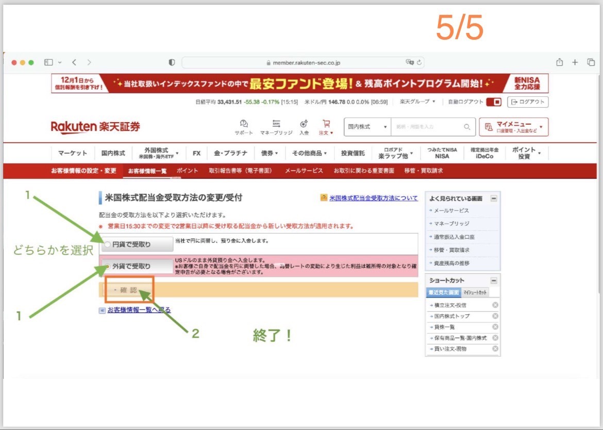Open the お取引に関わる重要書面 item
Screen dimensions: 603x430
click(364, 171)
